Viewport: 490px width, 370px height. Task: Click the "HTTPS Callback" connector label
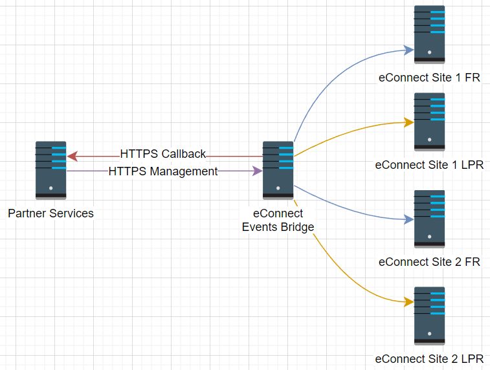pyautogui.click(x=163, y=154)
